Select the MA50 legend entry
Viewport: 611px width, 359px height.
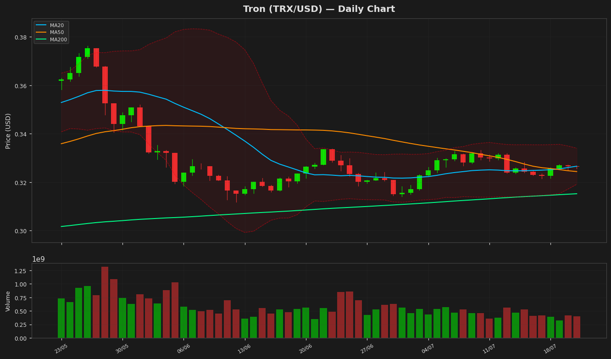coord(51,33)
